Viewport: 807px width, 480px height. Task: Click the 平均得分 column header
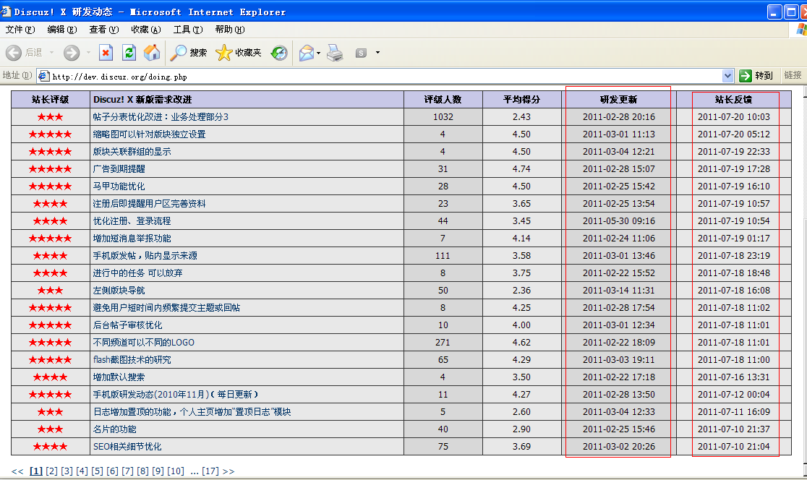pos(521,100)
